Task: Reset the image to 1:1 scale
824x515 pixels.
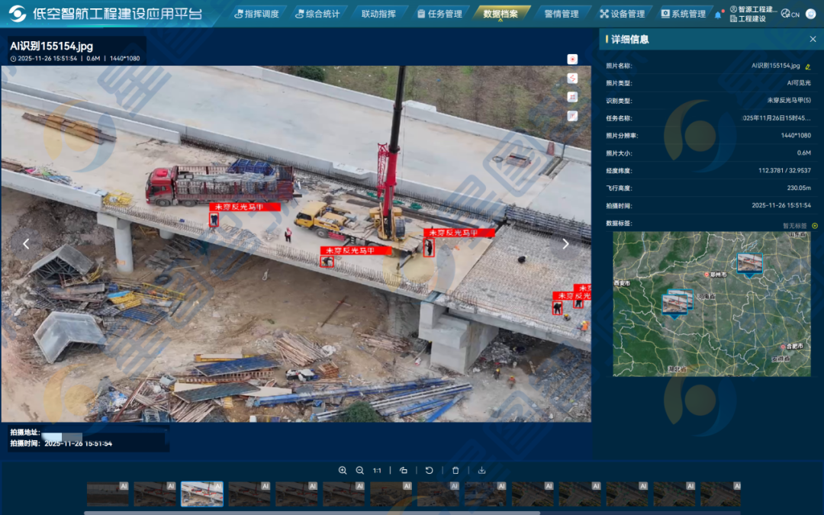Action: pos(377,471)
